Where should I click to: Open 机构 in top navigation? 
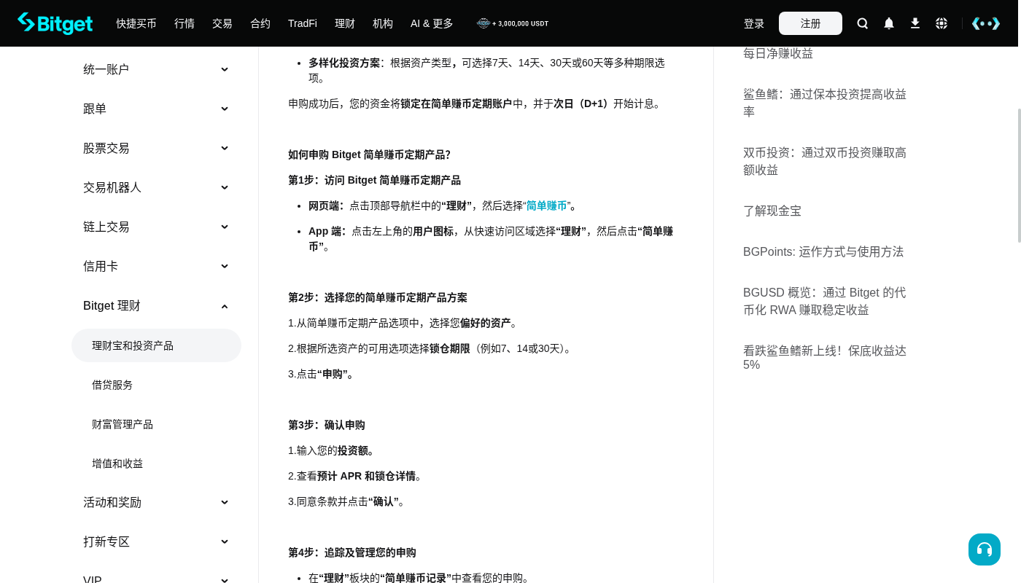383,23
